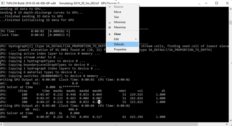Click the vertical scrollbar thumb
Screen dimensions: 232x126
tap(231, 23)
